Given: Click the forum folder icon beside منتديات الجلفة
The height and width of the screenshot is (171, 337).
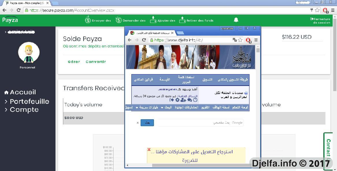Looking at the screenshot, I should pos(246,93).
